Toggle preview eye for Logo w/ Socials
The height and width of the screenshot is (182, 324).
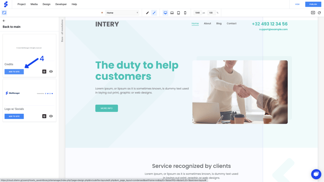coord(51,116)
